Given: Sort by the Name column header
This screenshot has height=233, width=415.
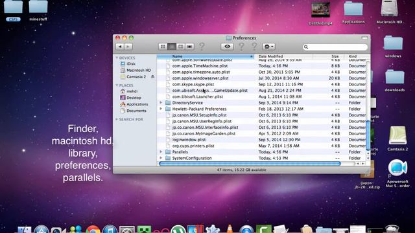Looking at the screenshot, I should (206, 56).
